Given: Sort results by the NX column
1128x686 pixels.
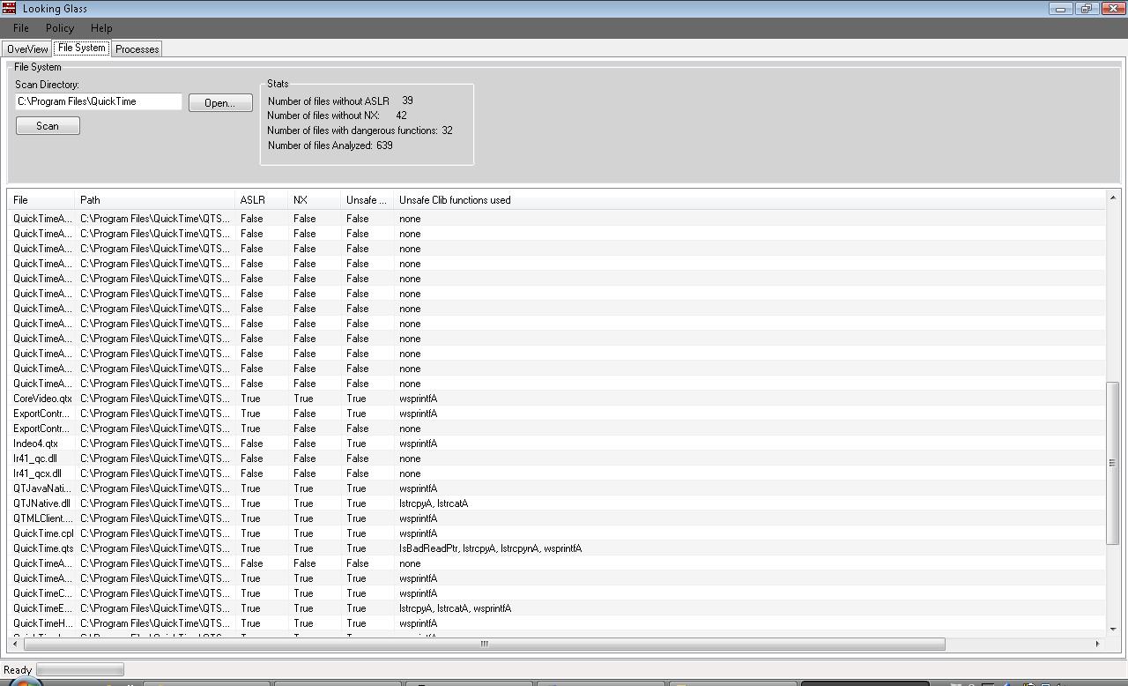Looking at the screenshot, I should click(x=306, y=199).
